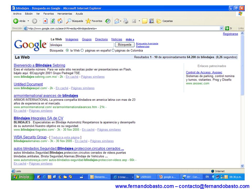Click the address bar URL field
Screen dimensions: 252x189
tap(123, 28)
